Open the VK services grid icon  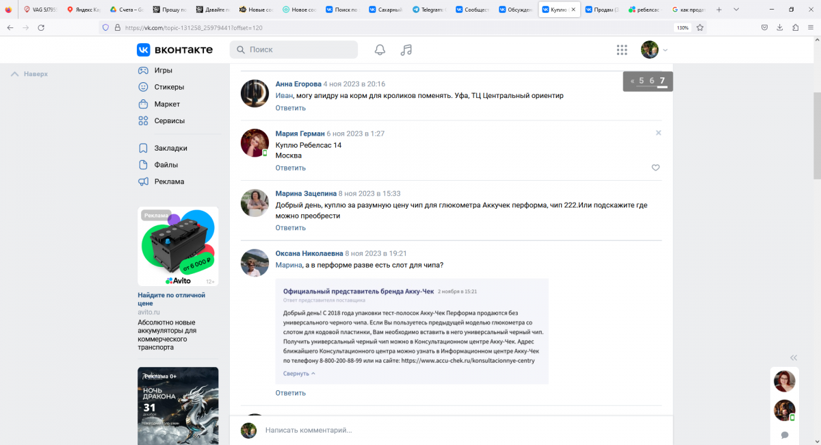coord(622,50)
